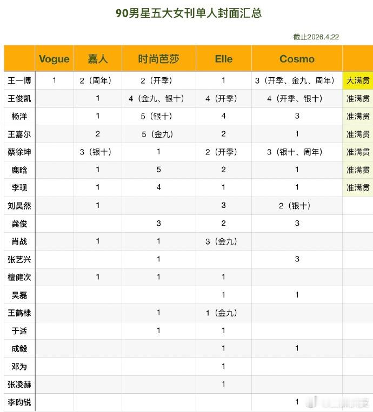Image resolution: width=373 pixels, height=412 pixels.
Task: Select the 肖战 row name
Action: (19, 241)
